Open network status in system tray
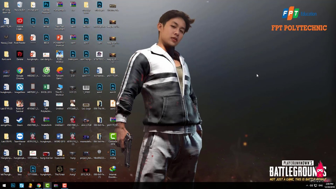Viewport: 336px width, 189px height. (315, 186)
